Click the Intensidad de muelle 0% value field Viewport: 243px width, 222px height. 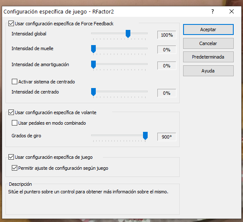click(167, 50)
